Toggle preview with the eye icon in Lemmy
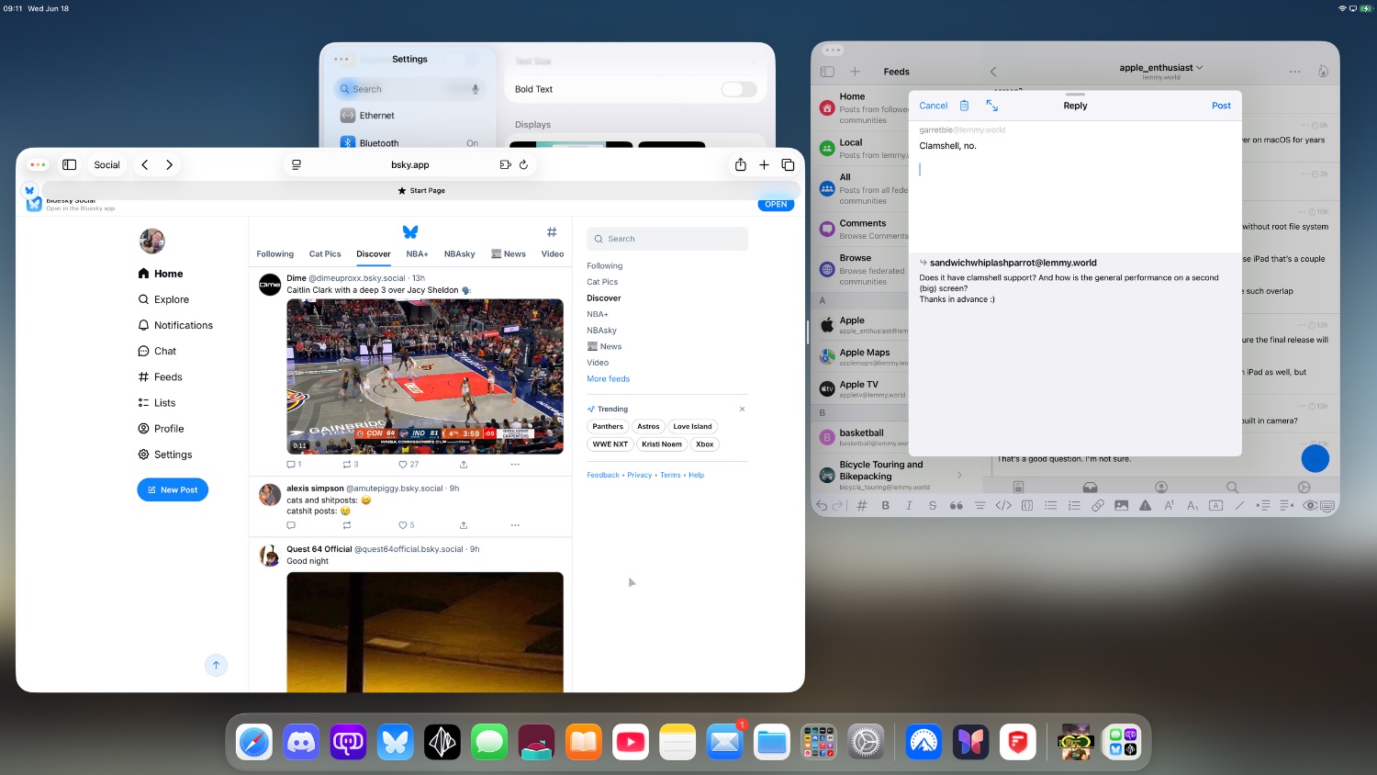Image resolution: width=1377 pixels, height=775 pixels. 1311,505
